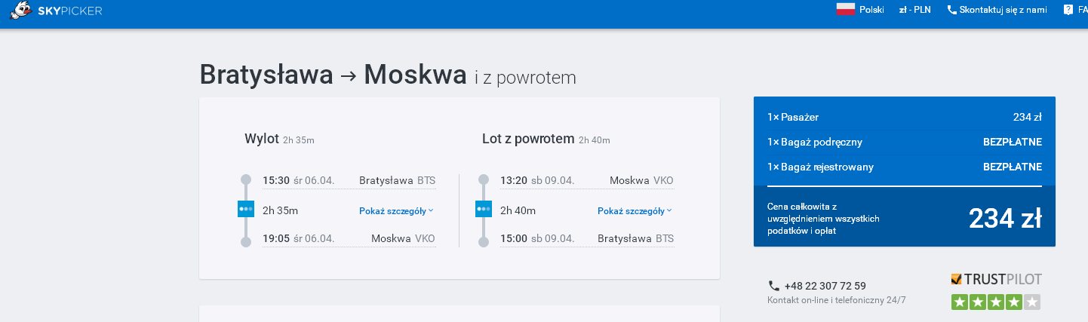Click the 1× Pasażer row
1088x322 pixels.
click(905, 117)
